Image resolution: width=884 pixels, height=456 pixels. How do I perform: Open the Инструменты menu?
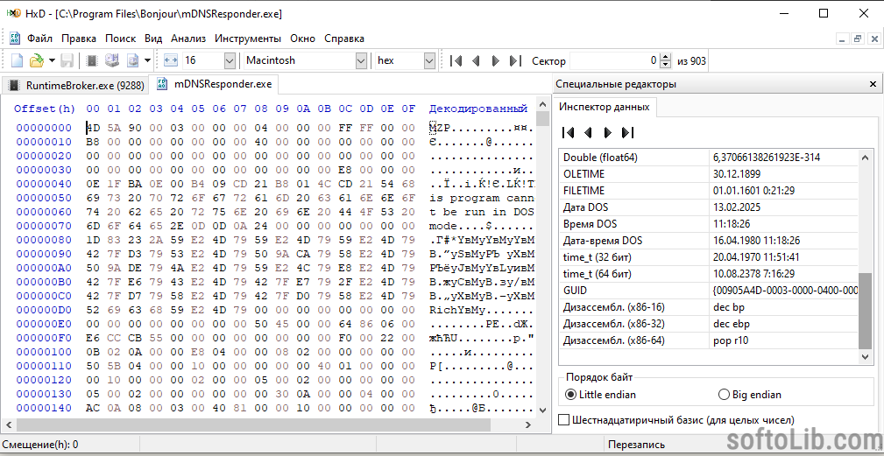click(x=247, y=39)
